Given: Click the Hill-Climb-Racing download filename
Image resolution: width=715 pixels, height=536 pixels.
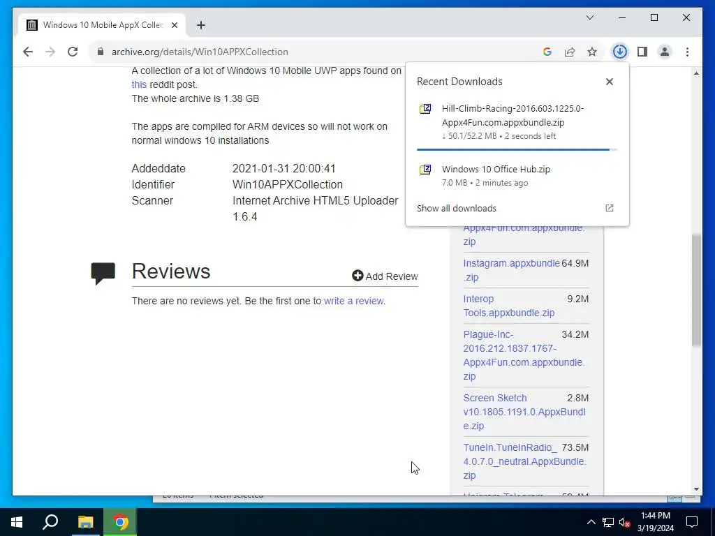Looking at the screenshot, I should pyautogui.click(x=513, y=115).
